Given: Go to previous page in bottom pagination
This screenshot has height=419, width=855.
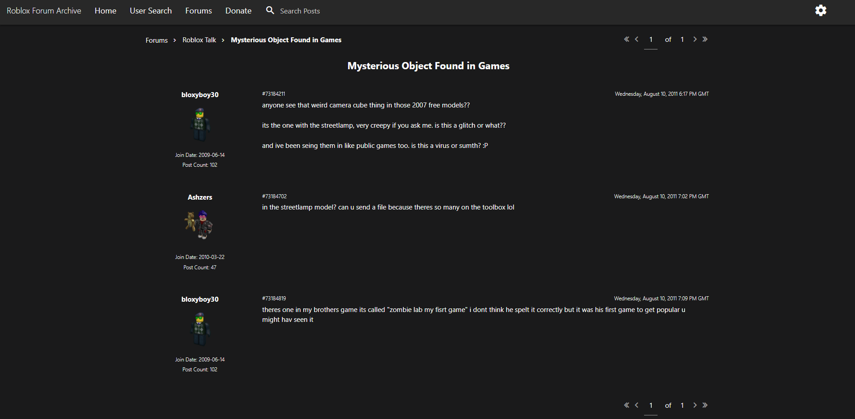Looking at the screenshot, I should pyautogui.click(x=636, y=405).
